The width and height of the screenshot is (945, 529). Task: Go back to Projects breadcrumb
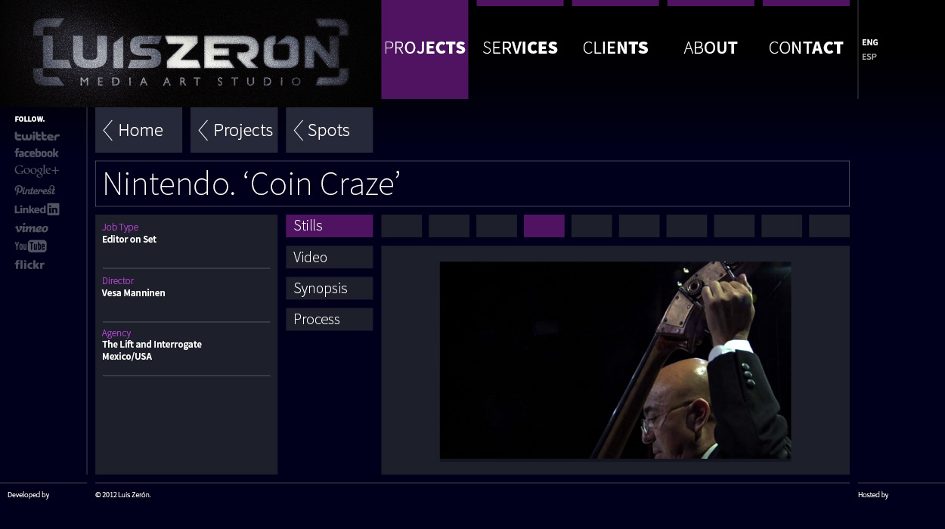[x=234, y=130]
